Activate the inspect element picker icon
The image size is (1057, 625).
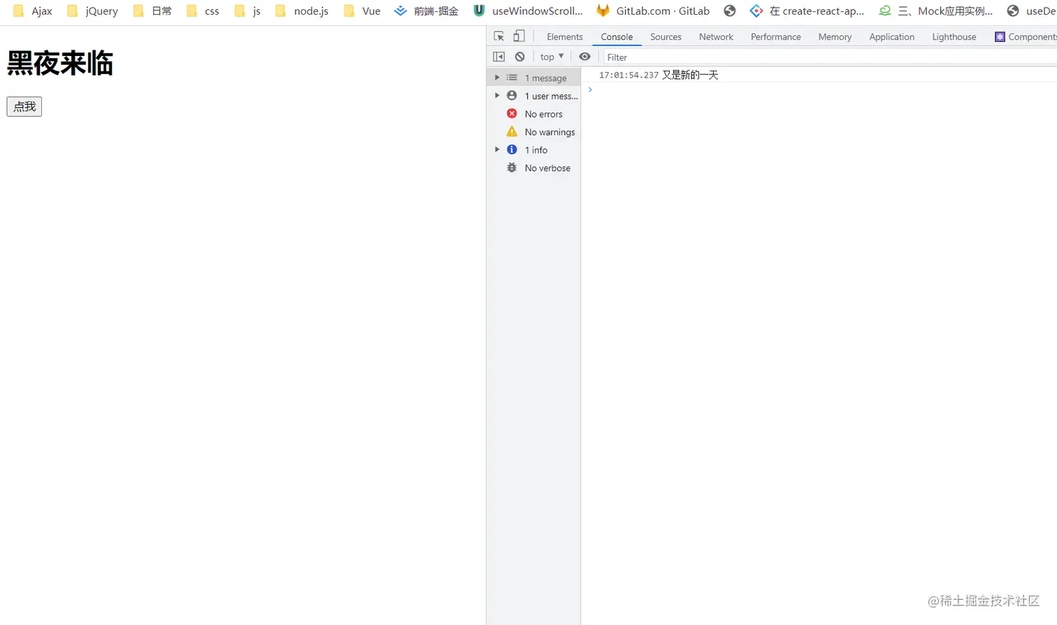coord(499,36)
